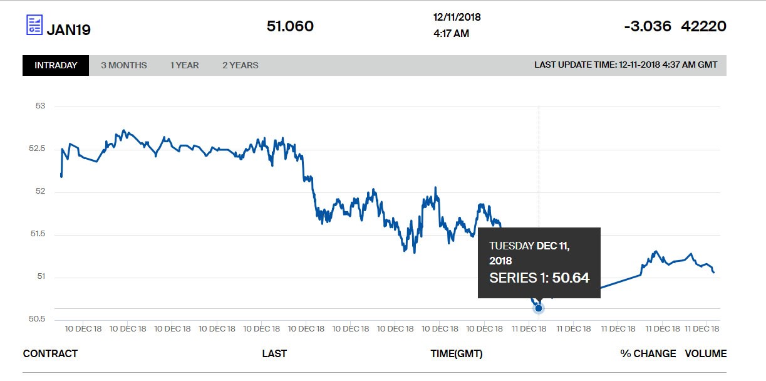766x381 pixels.
Task: Click the LAST UPDATE TIME text
Action: [x=626, y=65]
